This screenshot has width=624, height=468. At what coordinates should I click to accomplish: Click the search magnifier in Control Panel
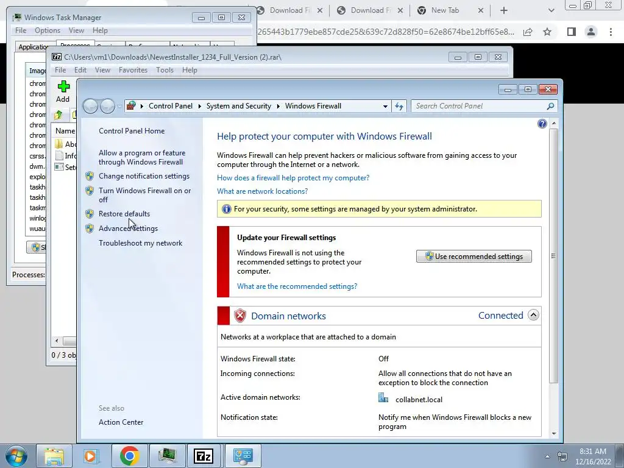coord(550,106)
